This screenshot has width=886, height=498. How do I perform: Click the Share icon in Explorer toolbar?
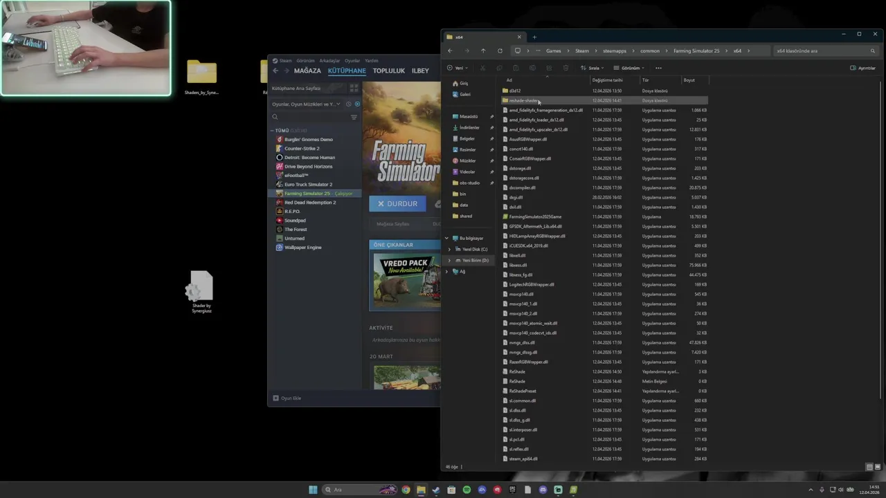point(549,68)
